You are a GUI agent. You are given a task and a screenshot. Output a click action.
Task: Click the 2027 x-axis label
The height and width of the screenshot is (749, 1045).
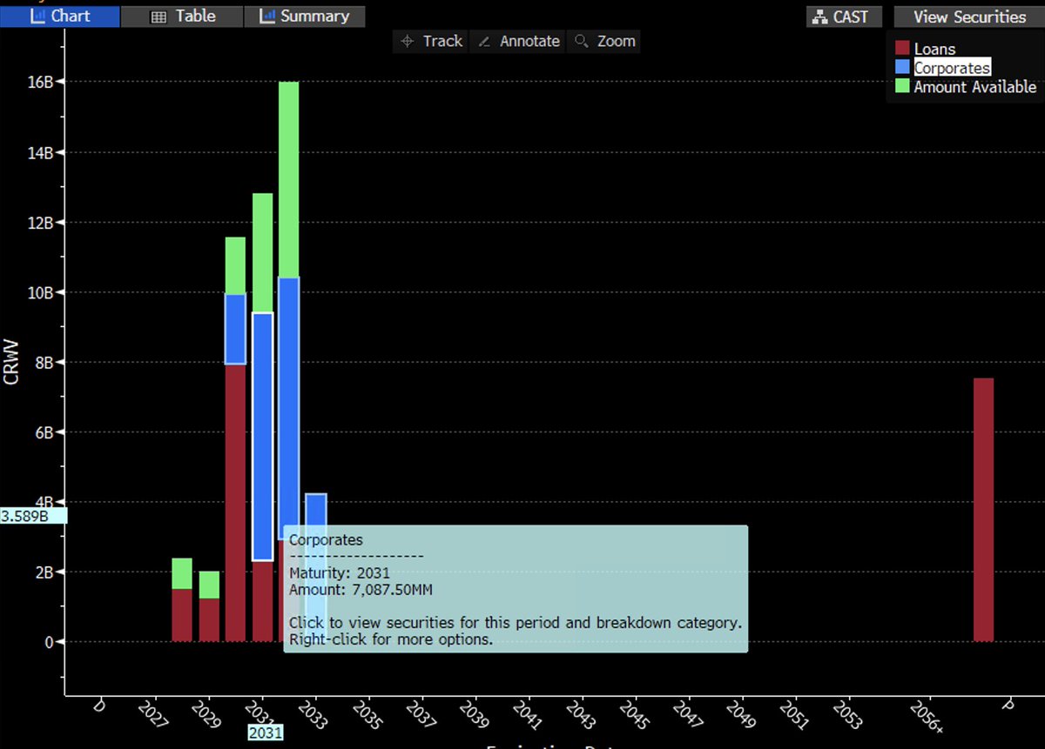pos(154,717)
